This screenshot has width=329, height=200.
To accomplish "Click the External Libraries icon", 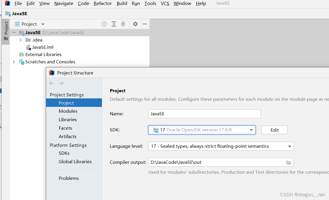I will coord(21,55).
